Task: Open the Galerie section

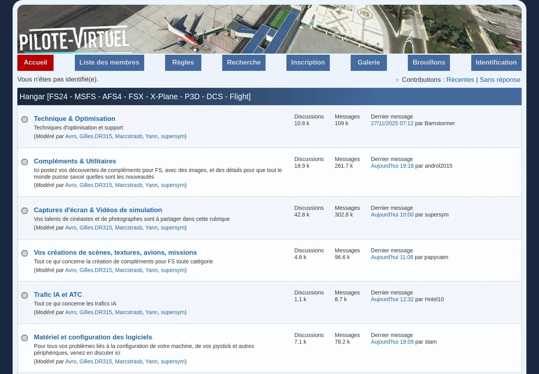Action: pos(368,63)
